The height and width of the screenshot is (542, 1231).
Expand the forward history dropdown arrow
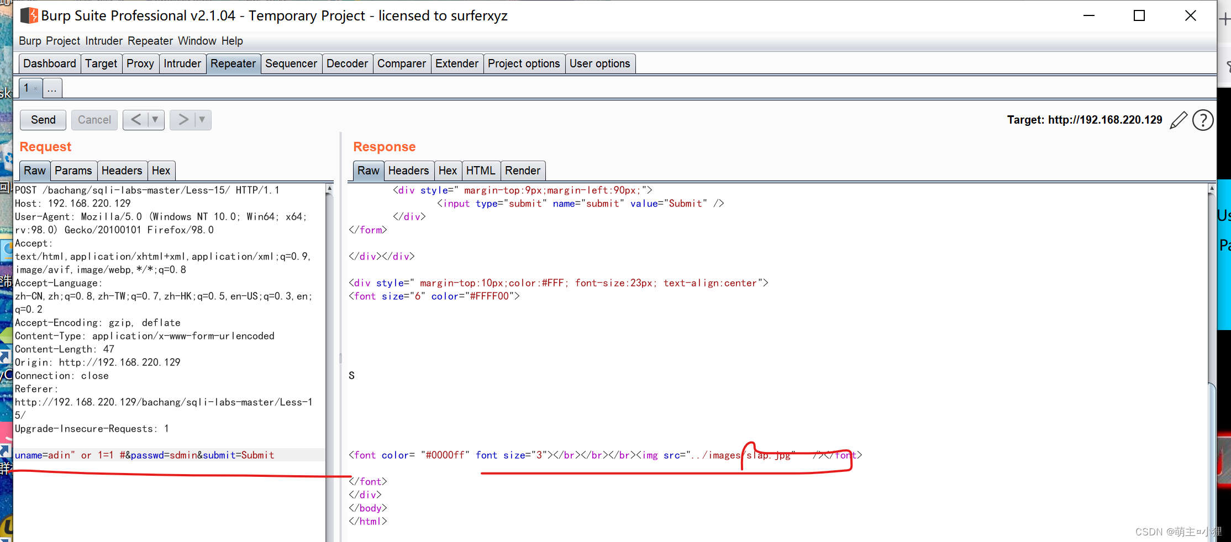click(x=202, y=120)
